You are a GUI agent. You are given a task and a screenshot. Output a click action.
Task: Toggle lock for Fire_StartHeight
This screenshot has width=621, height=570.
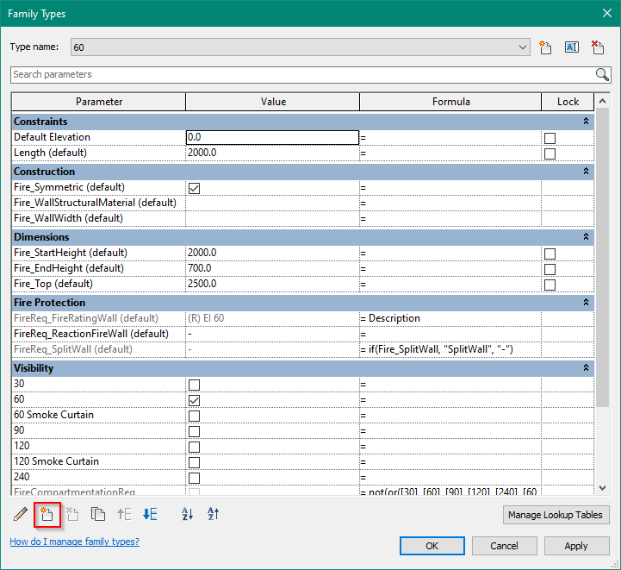pos(550,254)
